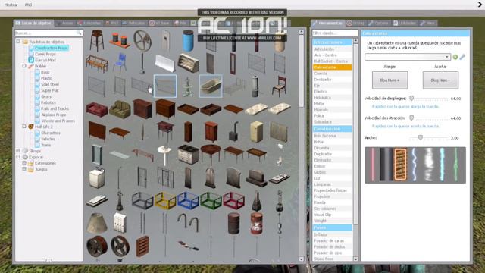Spawn the cream refrigerator prop

pyautogui.click(x=256, y=131)
